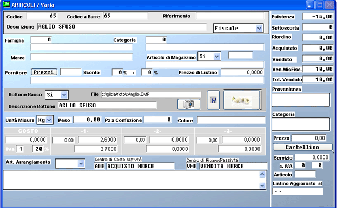Click the Ven.MisFisc. field showing 10,00
Viewport: 337px width, 208px height.
pyautogui.click(x=318, y=69)
